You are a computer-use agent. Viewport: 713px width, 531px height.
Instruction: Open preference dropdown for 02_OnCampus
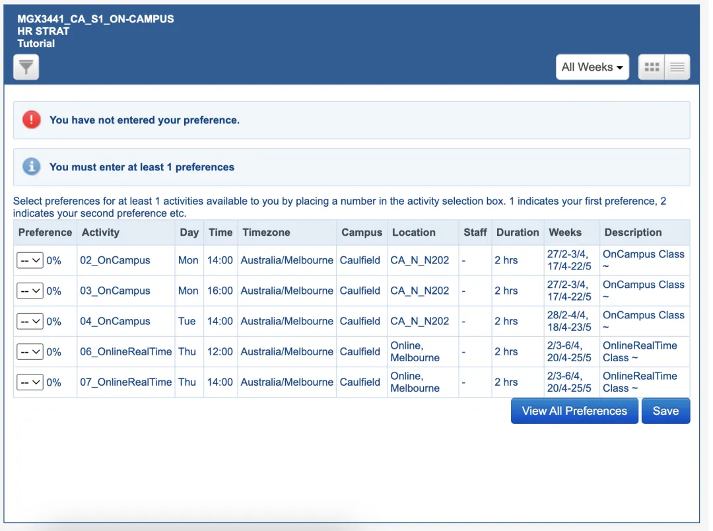pyautogui.click(x=30, y=260)
